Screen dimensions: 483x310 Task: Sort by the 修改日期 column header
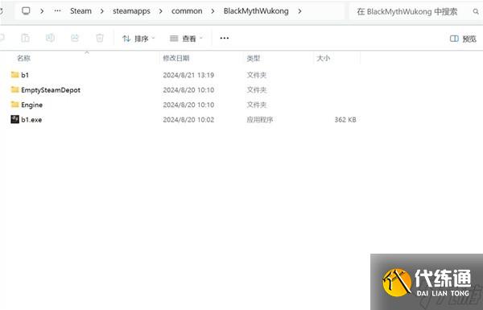click(x=175, y=58)
